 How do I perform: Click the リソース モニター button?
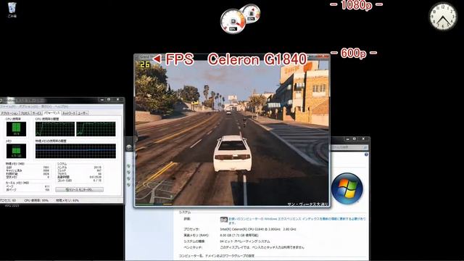click(79, 189)
